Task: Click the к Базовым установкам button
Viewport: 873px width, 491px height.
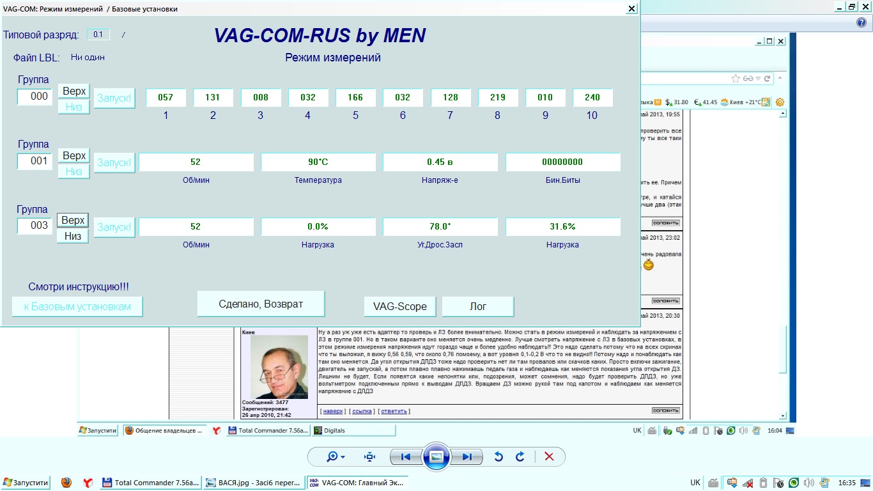Action: coord(77,306)
